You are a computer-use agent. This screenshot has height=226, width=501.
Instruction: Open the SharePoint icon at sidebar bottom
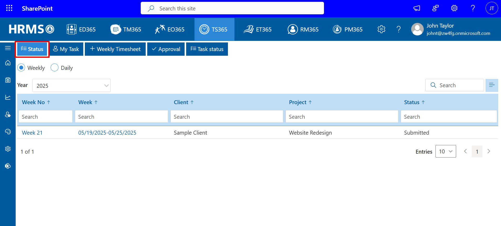(x=8, y=166)
